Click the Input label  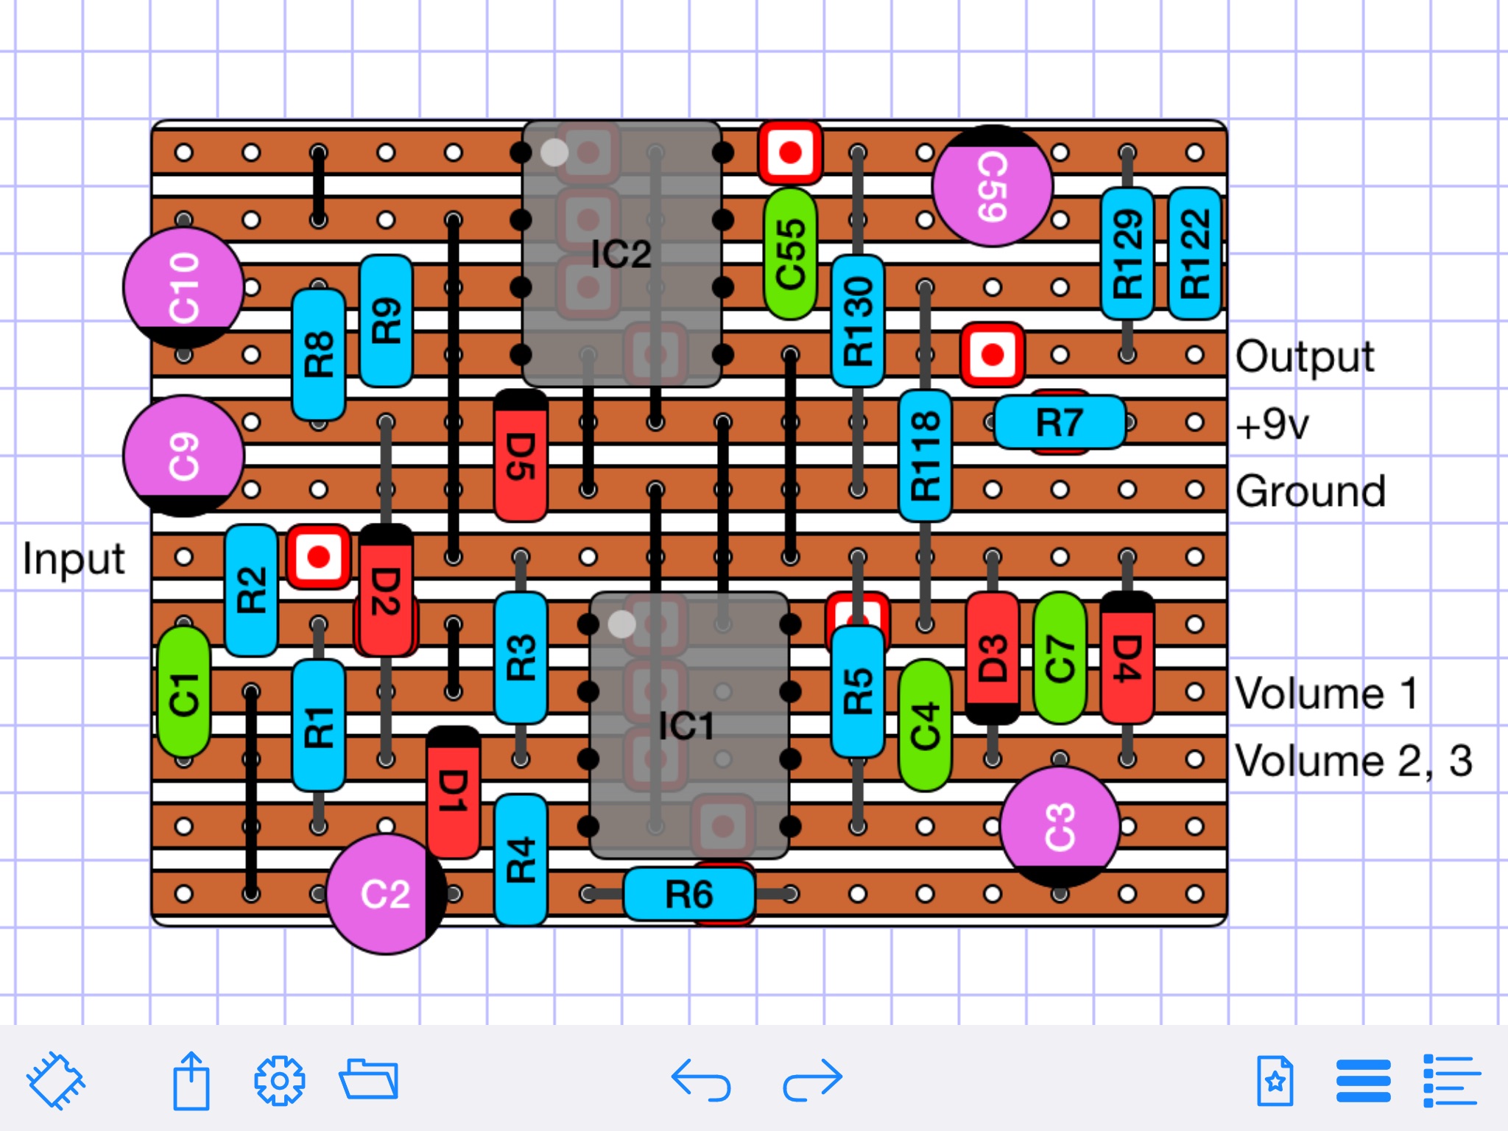pos(74,559)
